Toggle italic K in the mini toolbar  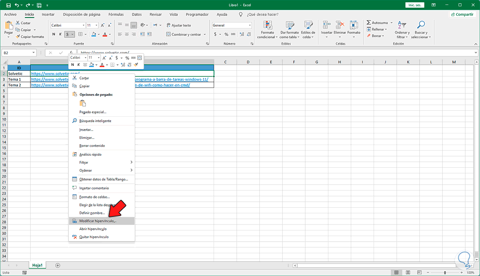(x=78, y=65)
